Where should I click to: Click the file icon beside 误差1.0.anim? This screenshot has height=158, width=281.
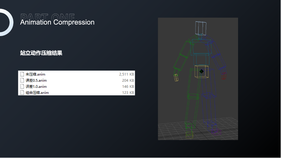22,86
